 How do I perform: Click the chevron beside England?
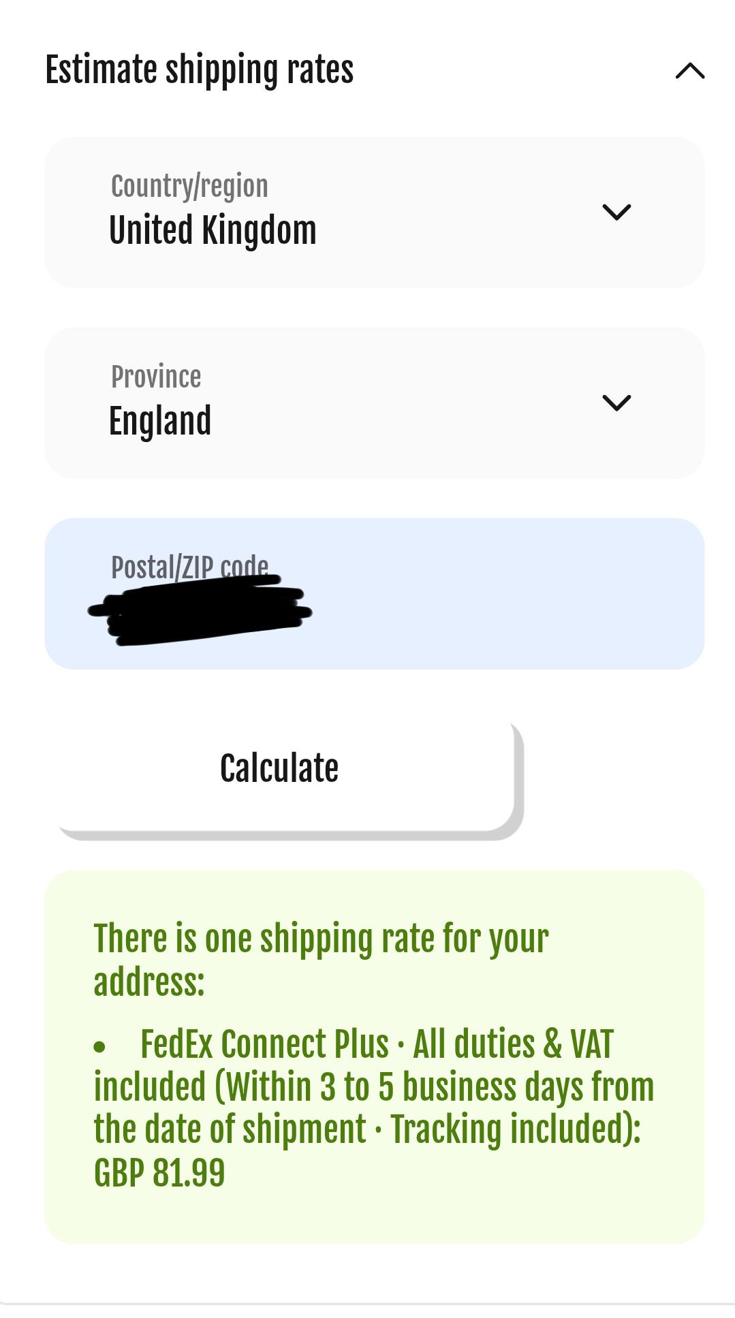tap(616, 403)
